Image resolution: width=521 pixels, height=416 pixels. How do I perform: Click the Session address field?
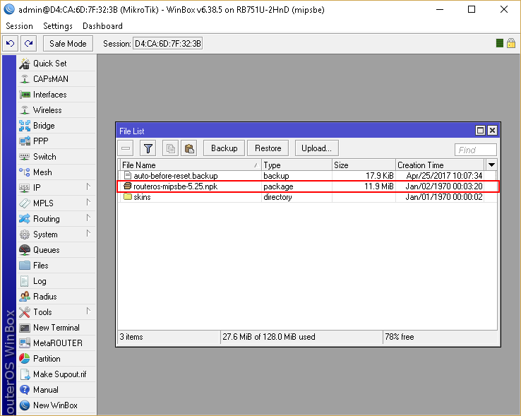tap(168, 44)
